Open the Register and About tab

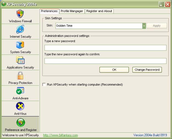99,11
